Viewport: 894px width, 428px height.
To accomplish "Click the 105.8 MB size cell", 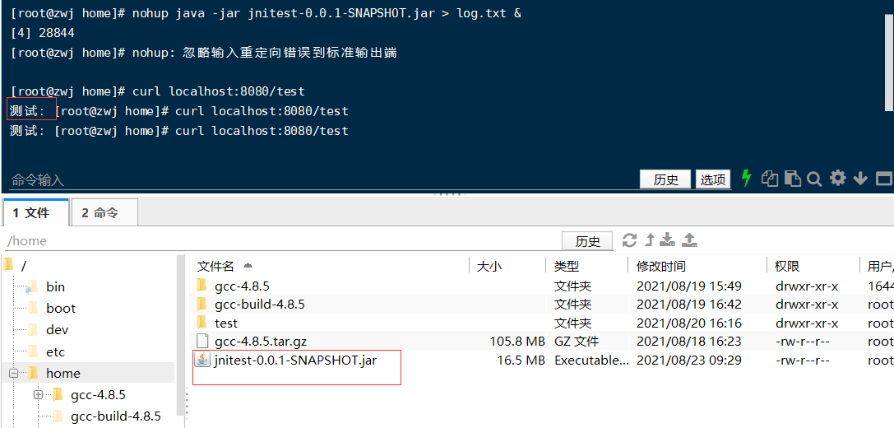I will pyautogui.click(x=517, y=342).
